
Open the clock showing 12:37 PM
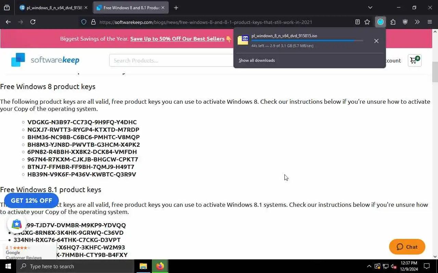point(409,266)
